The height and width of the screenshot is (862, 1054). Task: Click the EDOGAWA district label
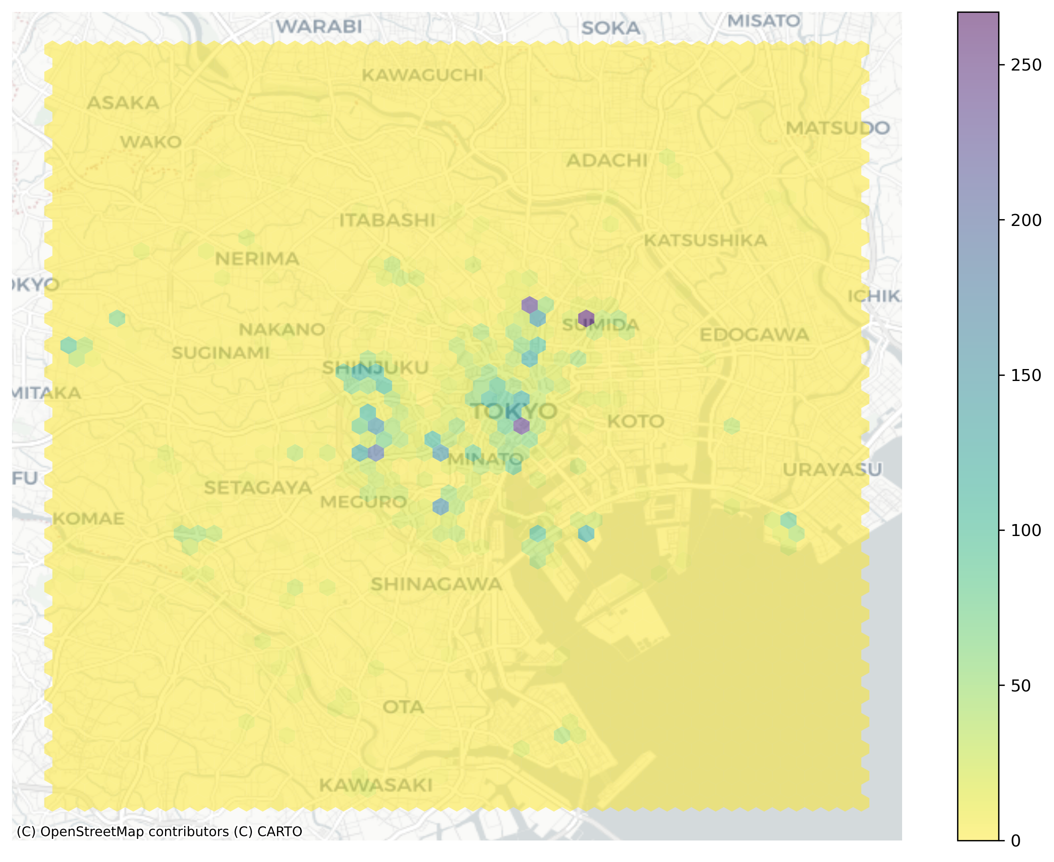point(755,335)
